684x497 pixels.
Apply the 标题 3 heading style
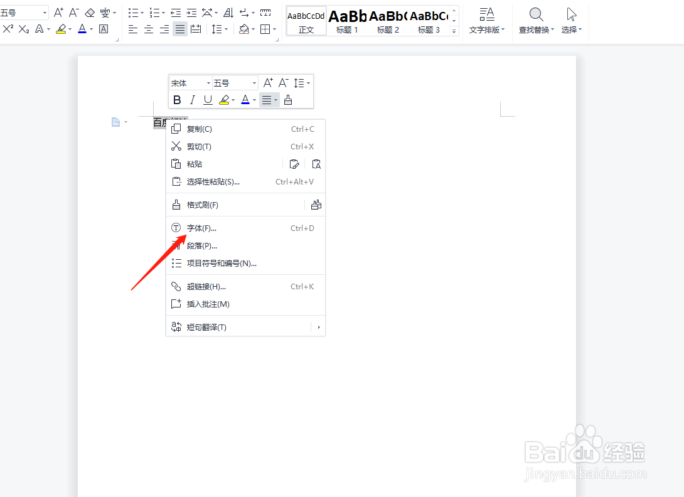coord(429,21)
